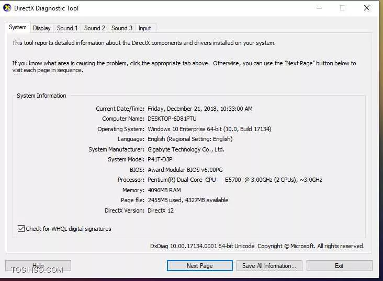Switch to the Display tab
Screen dimensions: 383x281
click(41, 28)
